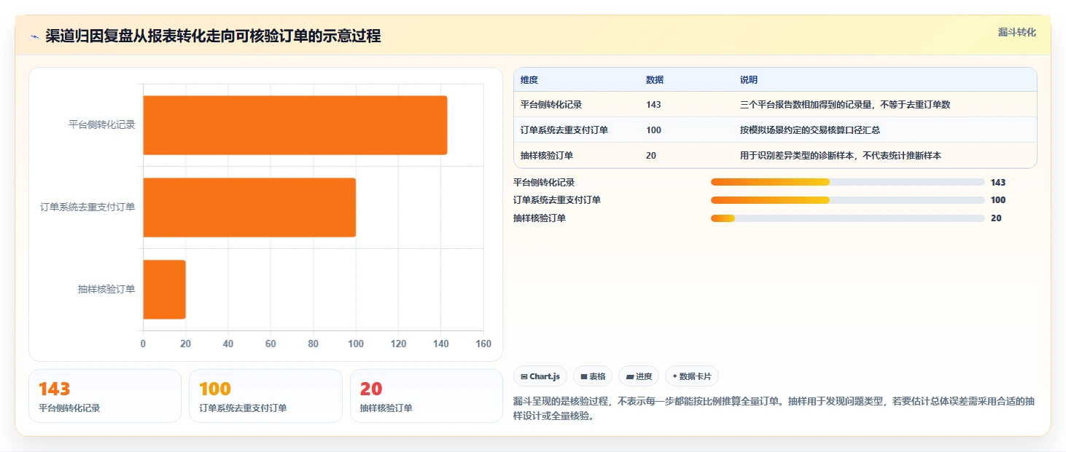This screenshot has width=1066, height=452.
Task: Click the table value 143
Action: 653,105
